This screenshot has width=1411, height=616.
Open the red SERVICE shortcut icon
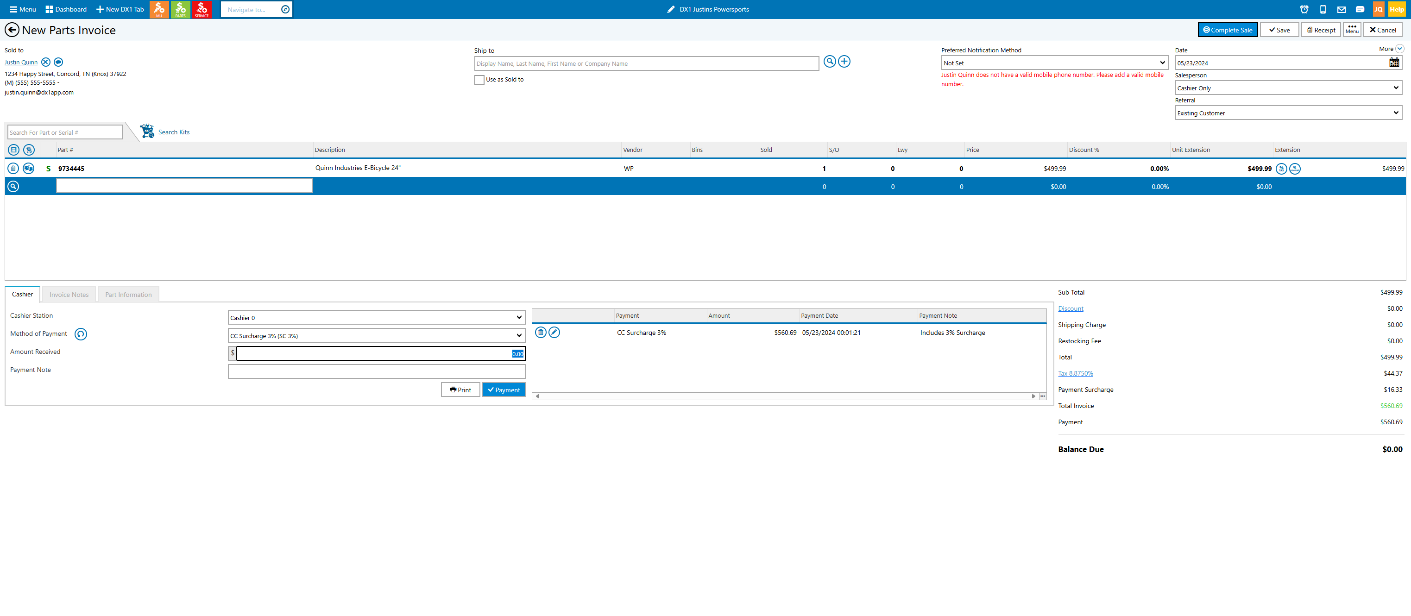click(202, 9)
